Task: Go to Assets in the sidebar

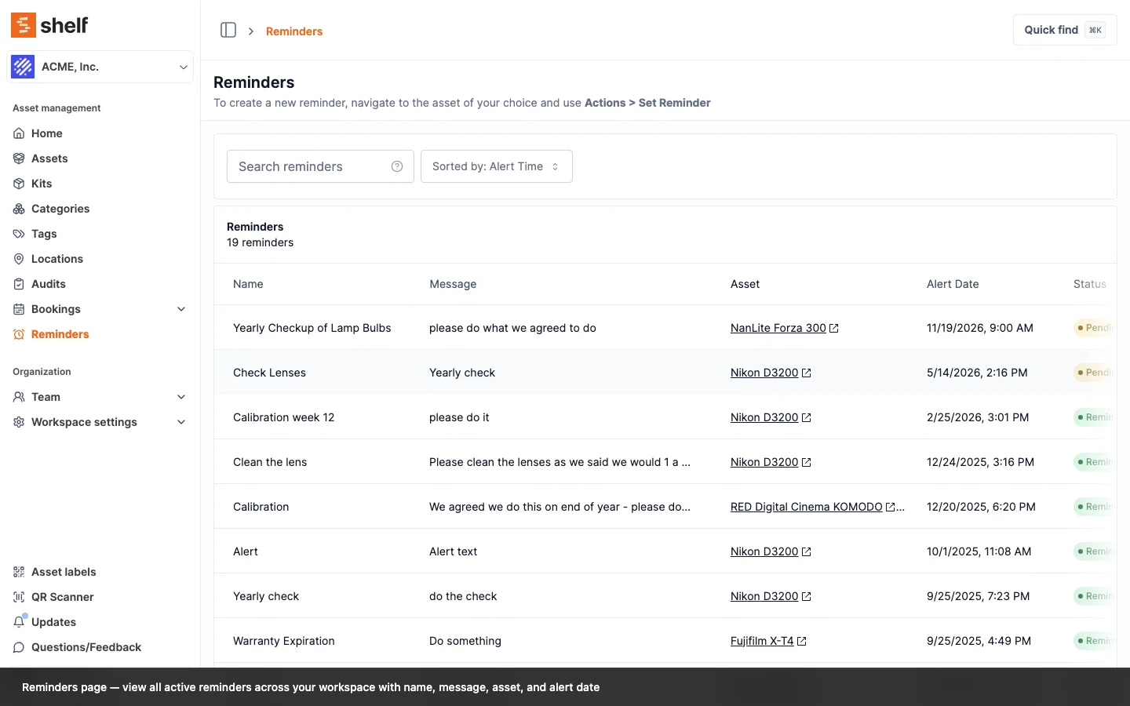Action: coord(49,158)
